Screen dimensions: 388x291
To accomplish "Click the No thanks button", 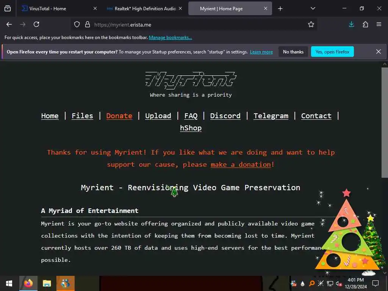I will click(293, 52).
